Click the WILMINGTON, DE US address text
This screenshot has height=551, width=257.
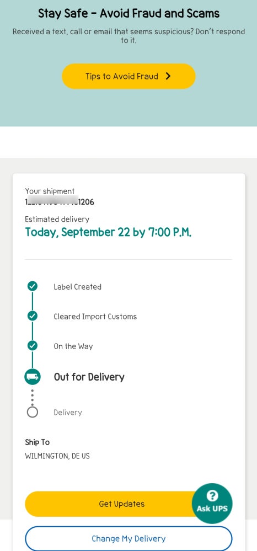tap(57, 456)
